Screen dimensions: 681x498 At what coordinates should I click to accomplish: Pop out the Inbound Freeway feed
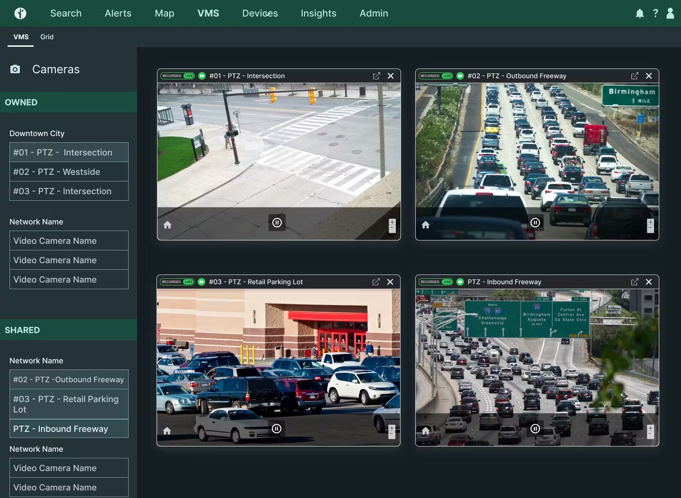pyautogui.click(x=635, y=282)
